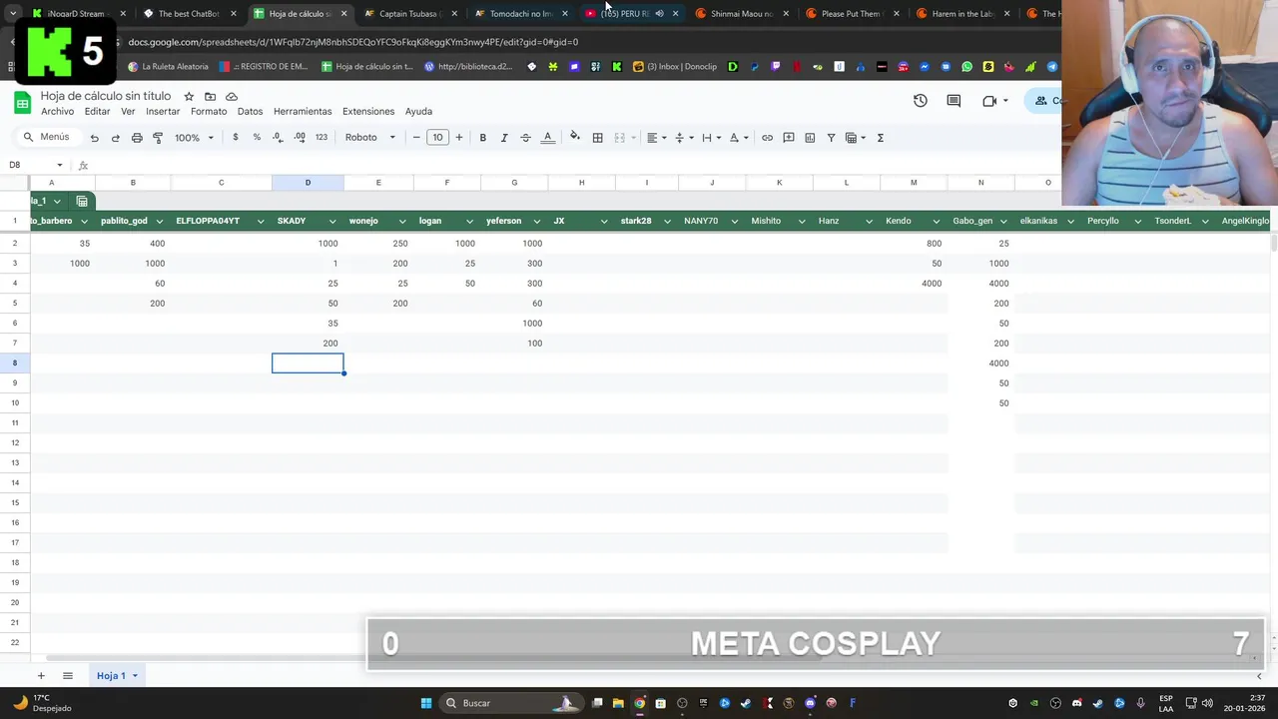Open pablito_god column filter dropdown
Image resolution: width=1278 pixels, height=719 pixels.
pos(159,221)
